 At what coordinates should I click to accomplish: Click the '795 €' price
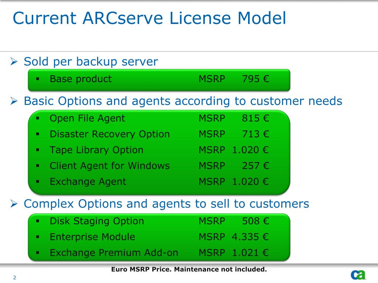[x=255, y=79]
